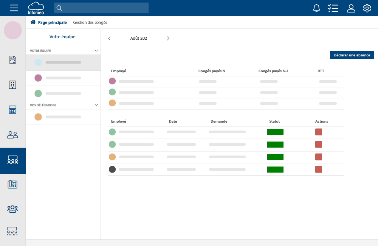This screenshot has height=246, width=378.
Task: Click the notifications bell icon
Action: click(x=316, y=8)
